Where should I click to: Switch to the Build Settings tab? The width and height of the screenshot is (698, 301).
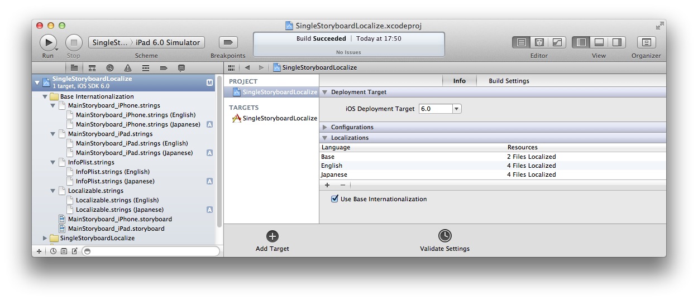coord(509,81)
